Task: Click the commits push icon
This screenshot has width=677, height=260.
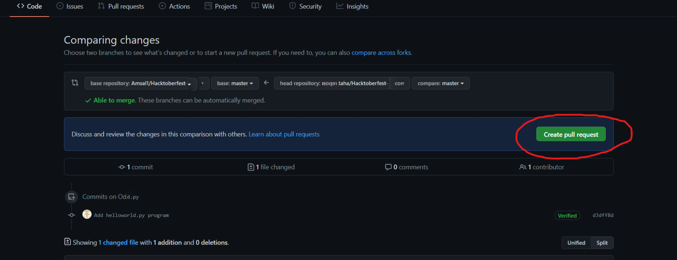Action: click(x=72, y=197)
